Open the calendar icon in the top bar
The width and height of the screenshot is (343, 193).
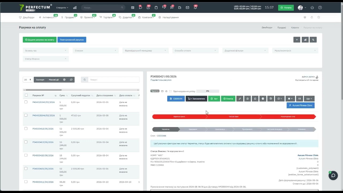pyautogui.click(x=133, y=8)
